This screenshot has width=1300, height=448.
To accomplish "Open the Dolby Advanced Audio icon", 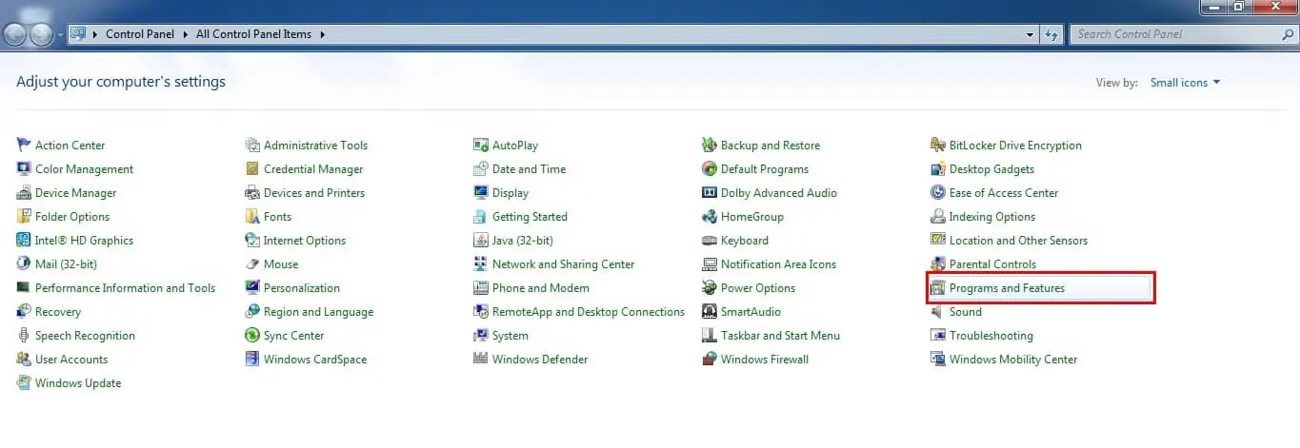I will point(710,192).
